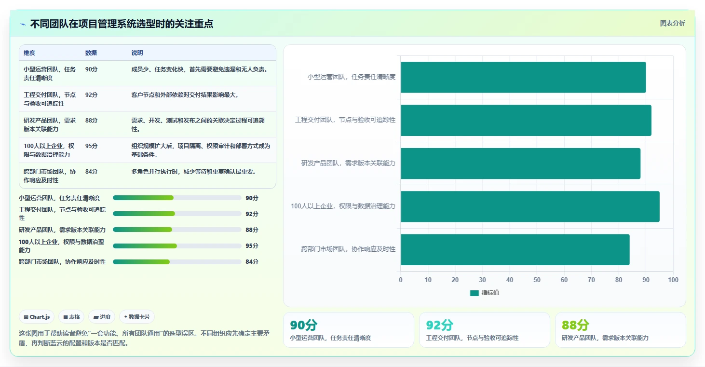
Task: Click the 图表分析 label in header
Action: coord(672,24)
